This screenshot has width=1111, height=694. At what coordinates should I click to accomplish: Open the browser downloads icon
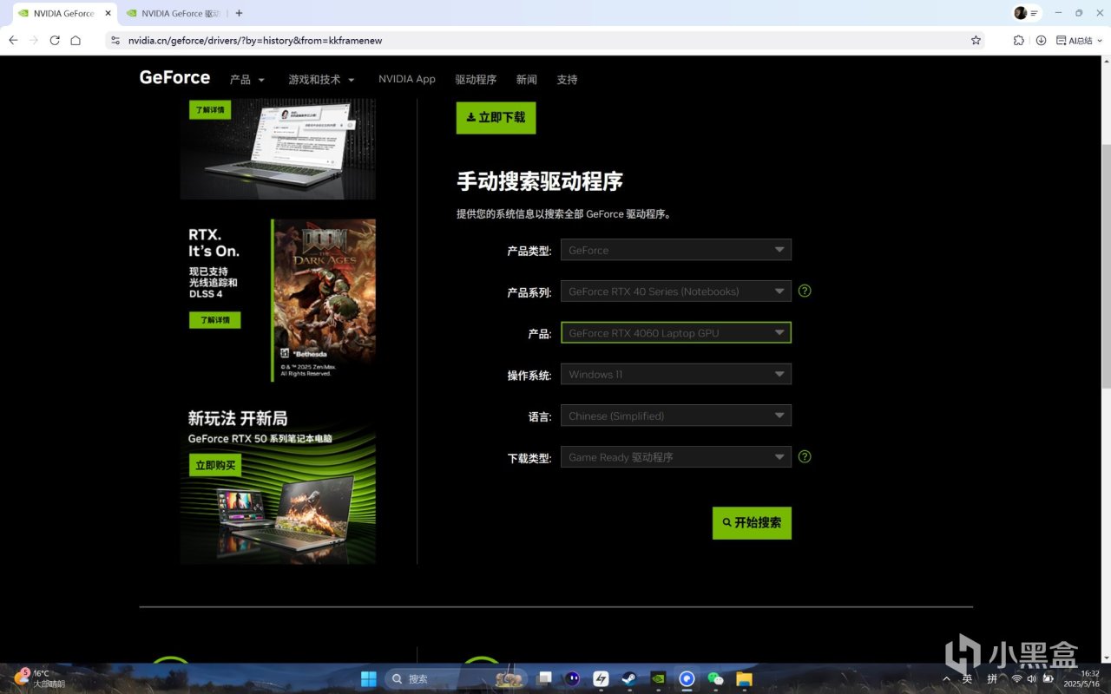coord(1041,40)
